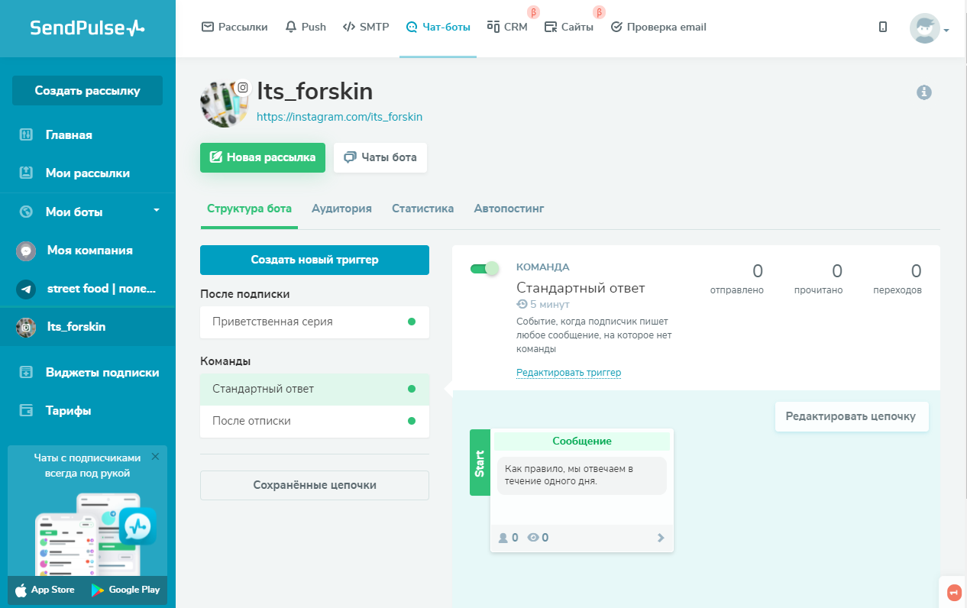Toggle the Стандартный ответ trigger switch

pos(484,268)
